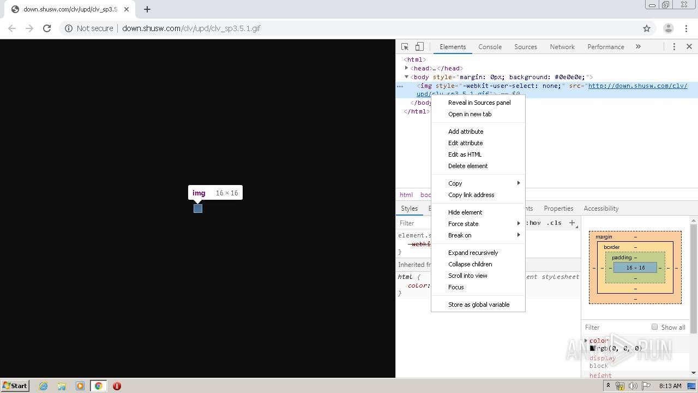The image size is (698, 393).
Task: Show more DevTools tabs chevron
Action: coord(638,47)
